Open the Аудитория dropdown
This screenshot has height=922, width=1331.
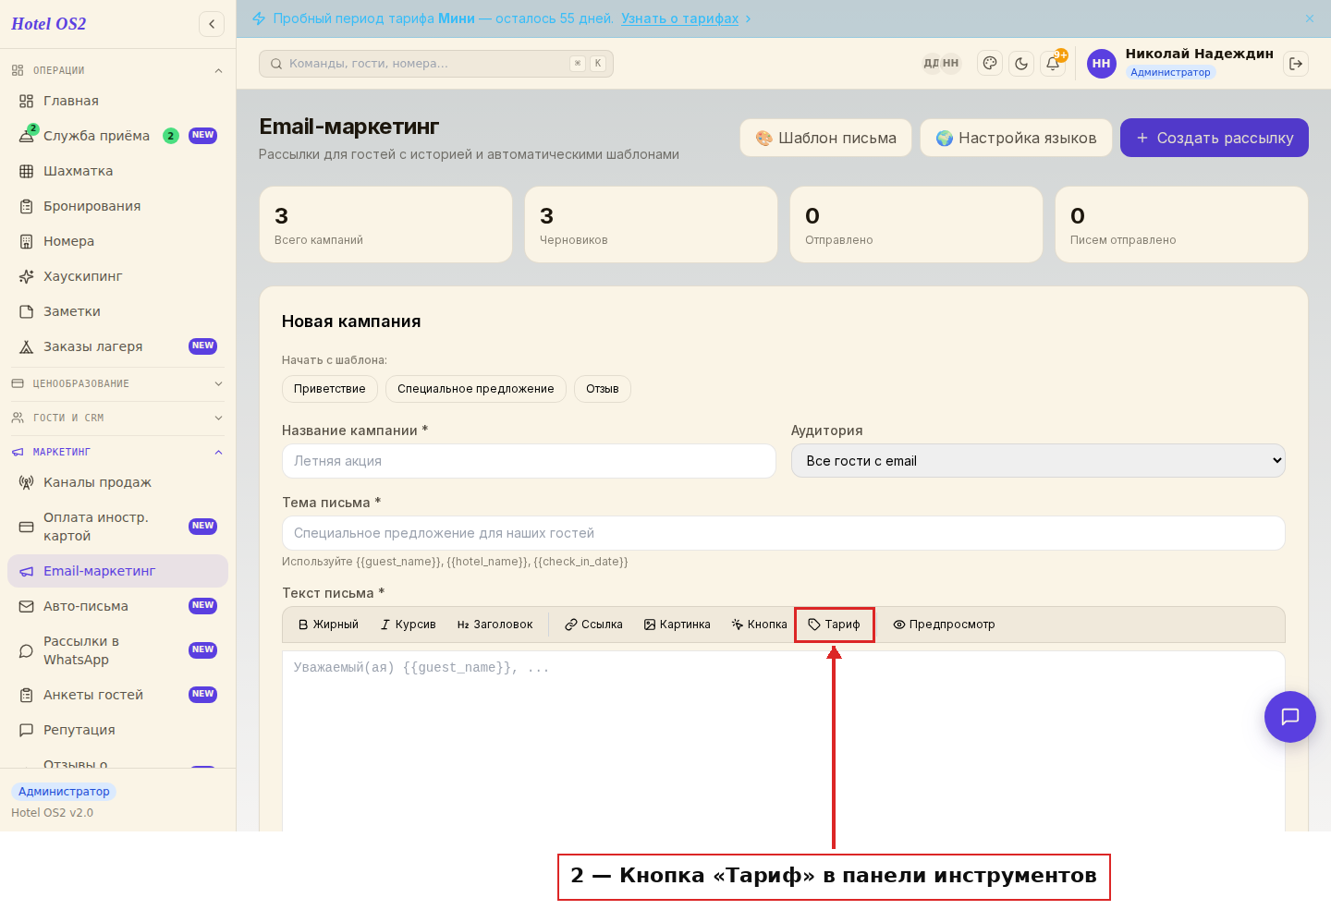click(x=1038, y=461)
